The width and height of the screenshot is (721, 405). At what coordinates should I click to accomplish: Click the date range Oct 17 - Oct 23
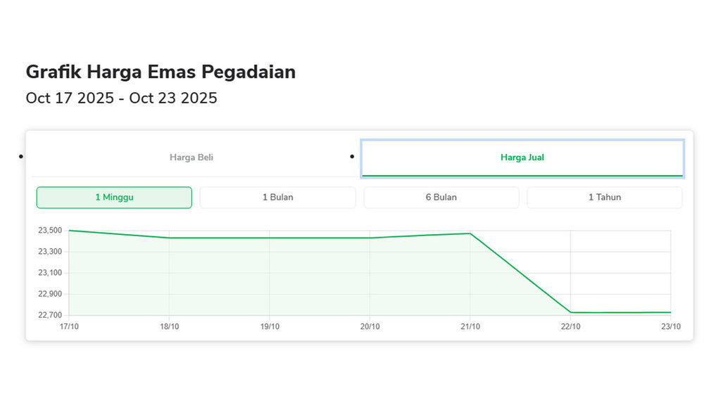click(121, 98)
